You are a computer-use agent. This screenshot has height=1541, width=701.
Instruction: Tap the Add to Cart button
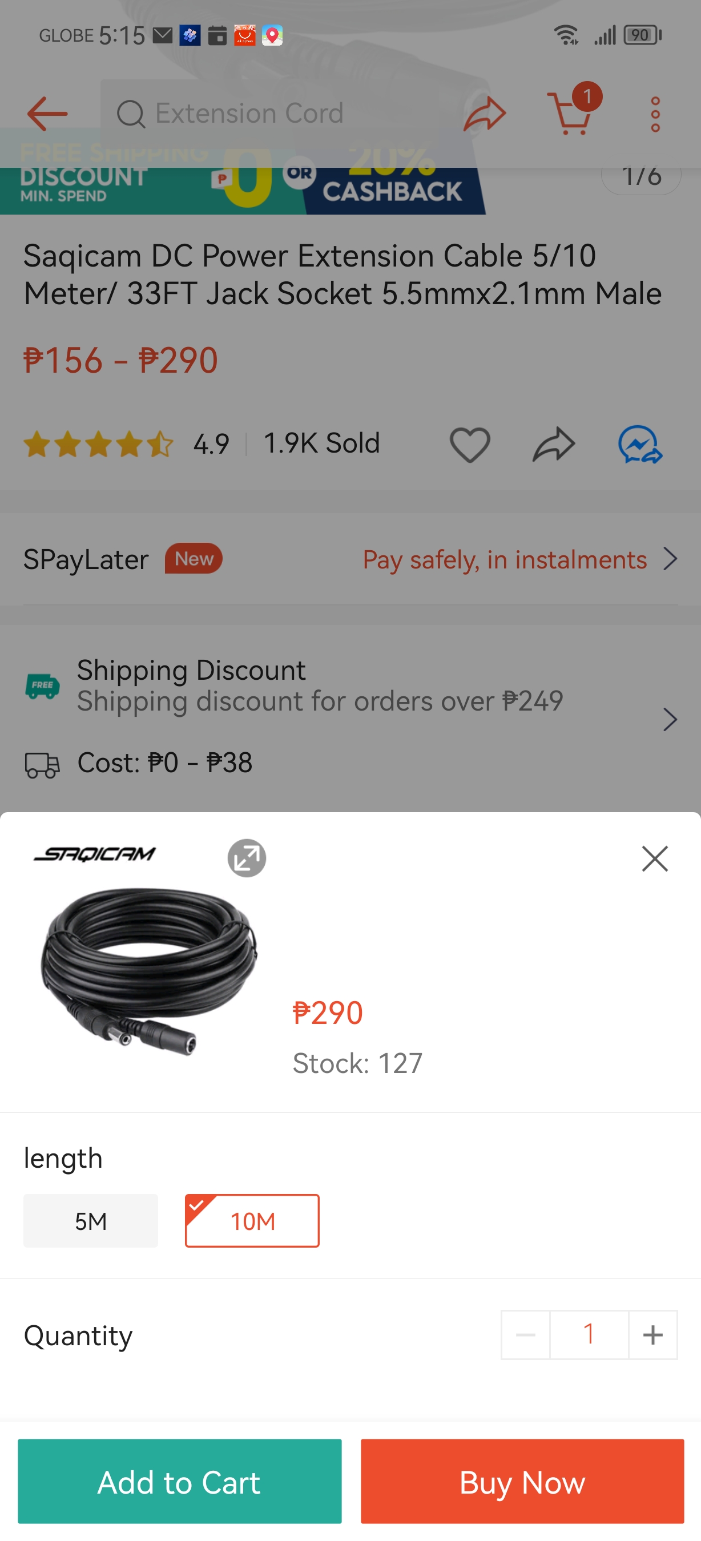coord(179,1481)
